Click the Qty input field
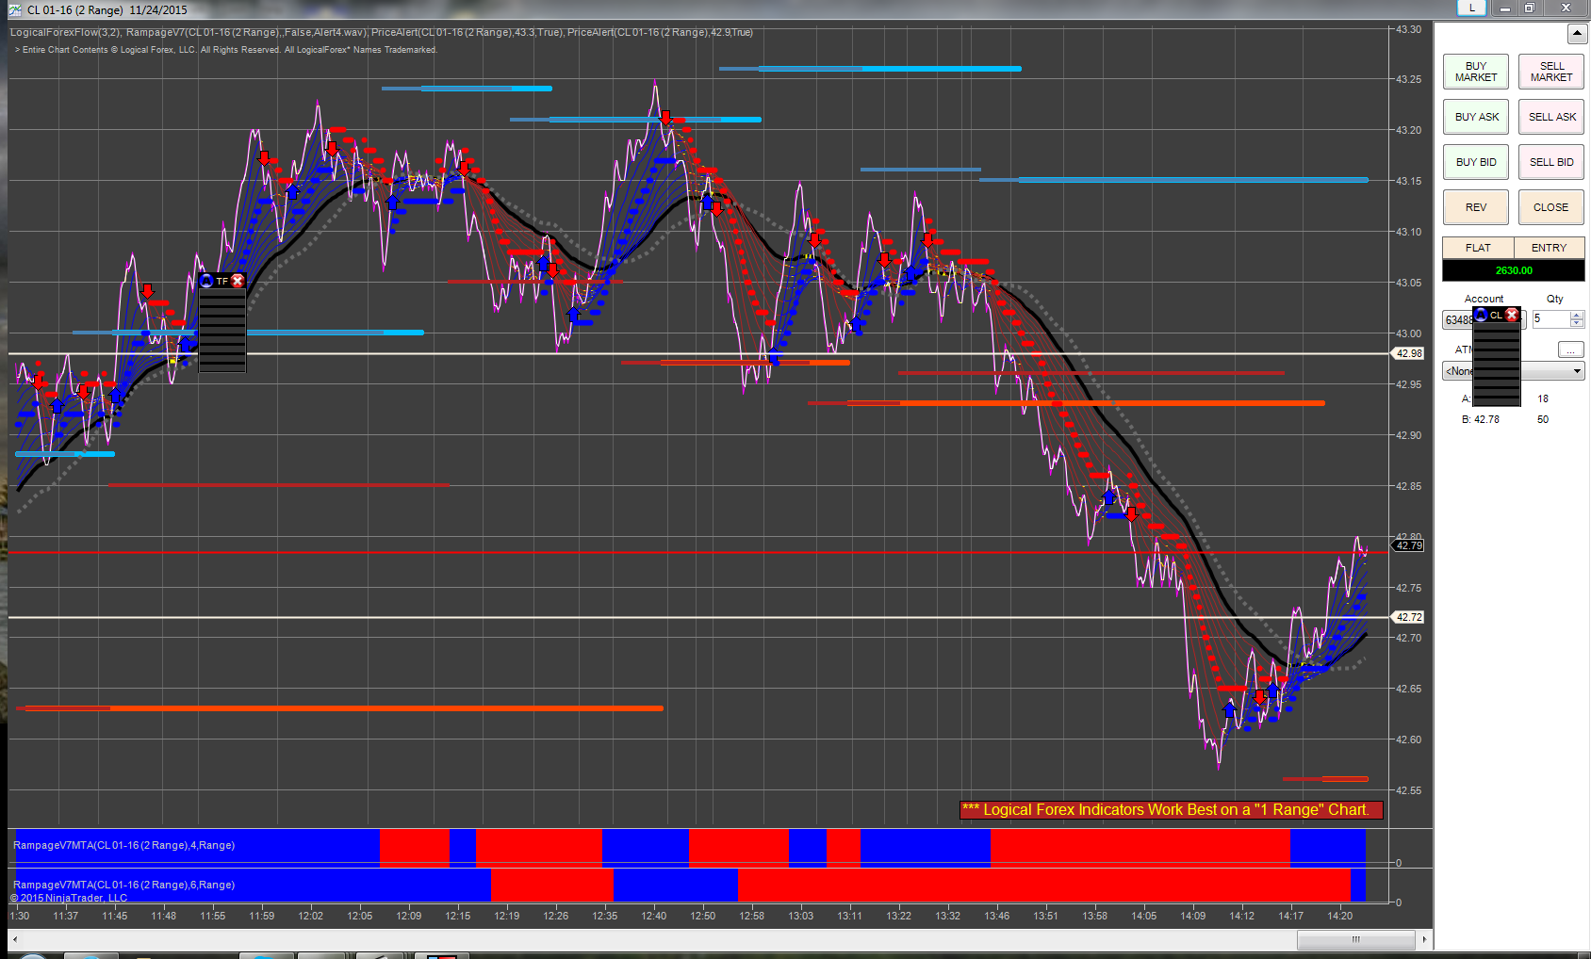This screenshot has height=959, width=1591. [x=1550, y=319]
